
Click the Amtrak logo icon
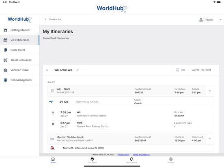[x=51, y=102]
